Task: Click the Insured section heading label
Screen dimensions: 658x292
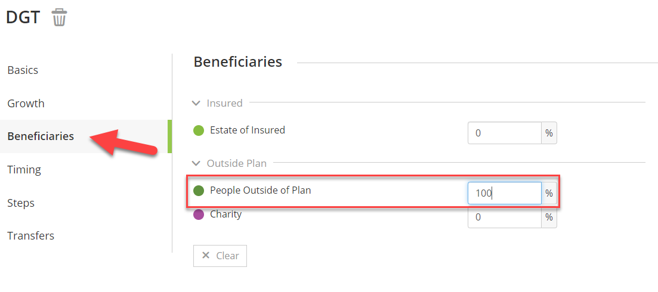Action: (x=224, y=103)
